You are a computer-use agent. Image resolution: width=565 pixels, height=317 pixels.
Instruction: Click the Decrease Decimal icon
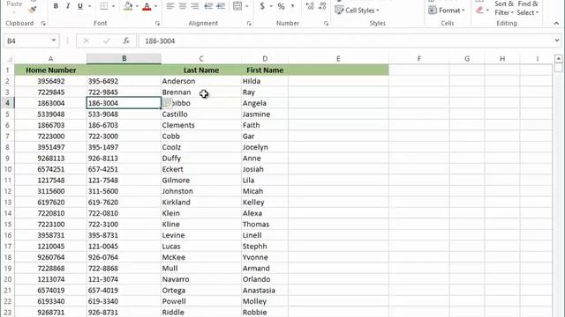(x=322, y=6)
